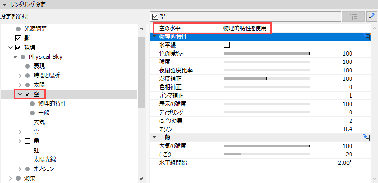Click the settings tree scrollbar thumb
Image resolution: width=378 pixels, height=183 pixels.
coord(141,72)
